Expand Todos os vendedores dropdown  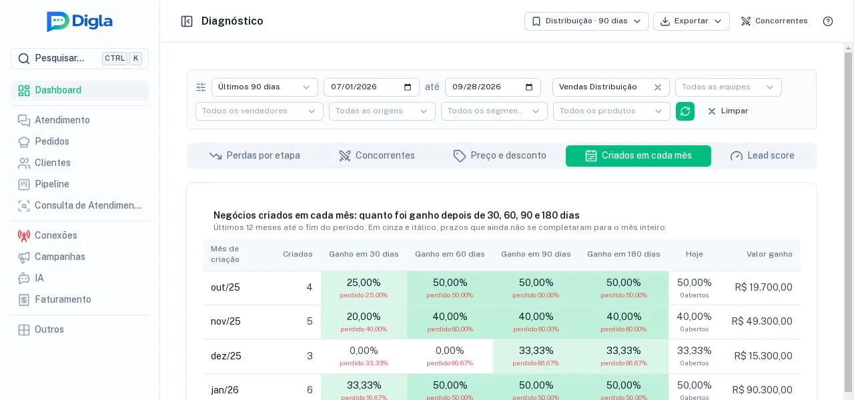coord(260,111)
